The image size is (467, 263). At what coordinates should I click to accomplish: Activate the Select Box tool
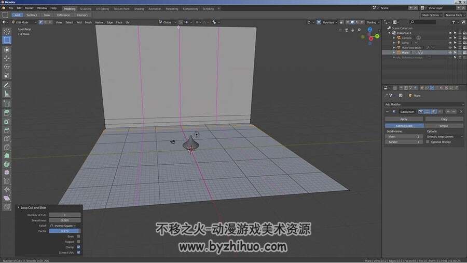tap(7, 40)
